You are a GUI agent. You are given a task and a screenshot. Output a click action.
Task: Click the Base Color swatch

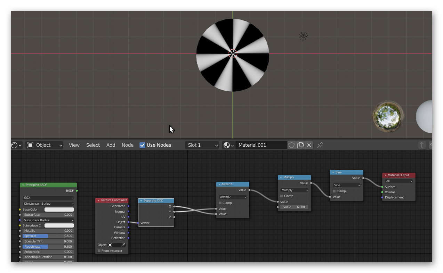59,210
